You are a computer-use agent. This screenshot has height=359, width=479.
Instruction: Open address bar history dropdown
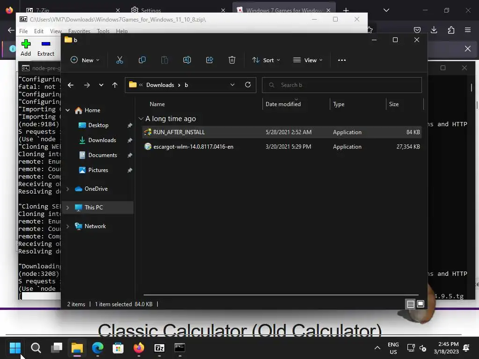(x=232, y=85)
